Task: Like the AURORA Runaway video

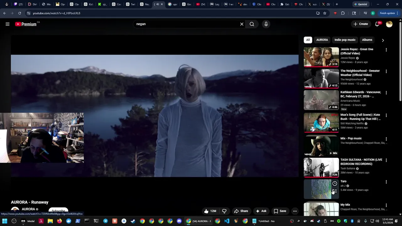Action: coord(210,211)
